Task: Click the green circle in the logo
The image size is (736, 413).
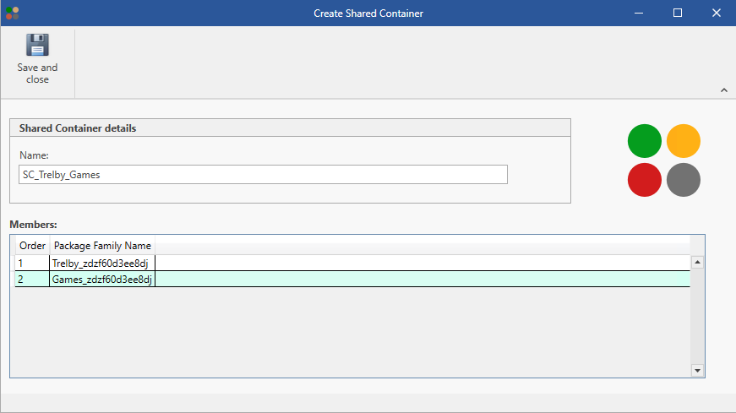Action: click(x=645, y=141)
